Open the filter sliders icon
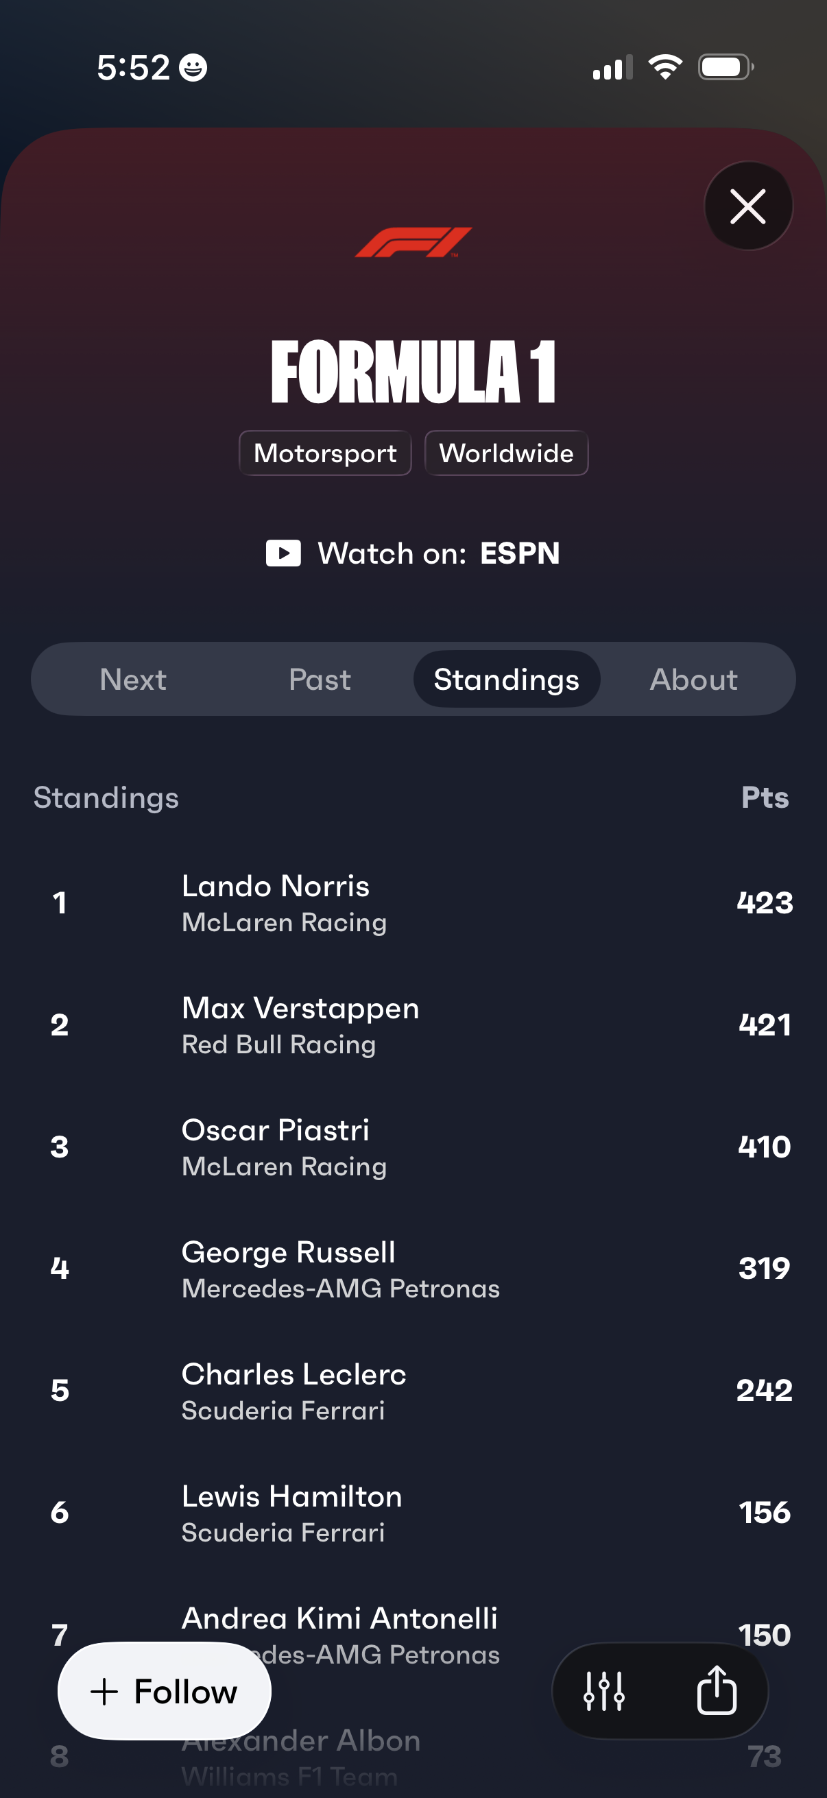Image resolution: width=827 pixels, height=1798 pixels. coord(603,1690)
